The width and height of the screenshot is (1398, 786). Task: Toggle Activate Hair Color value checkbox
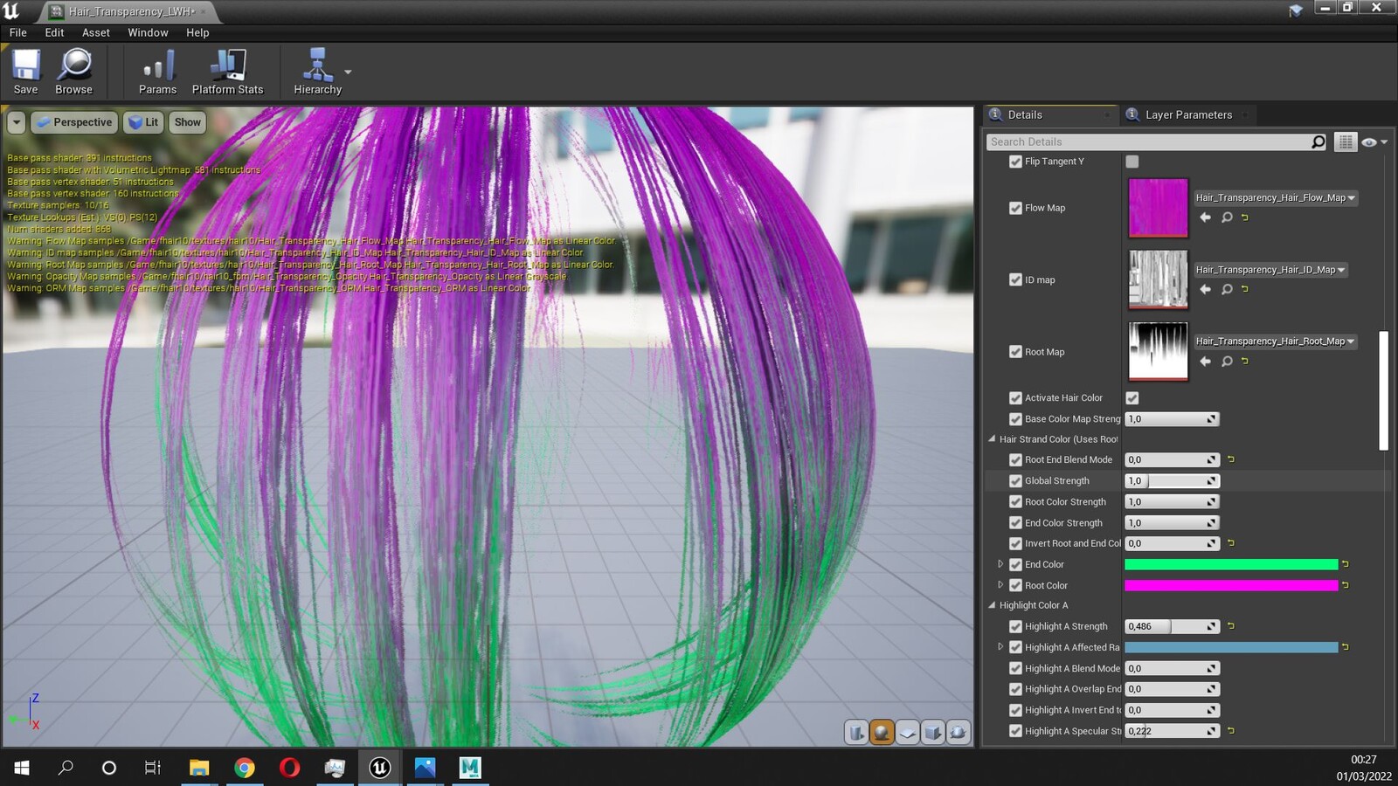point(1132,398)
